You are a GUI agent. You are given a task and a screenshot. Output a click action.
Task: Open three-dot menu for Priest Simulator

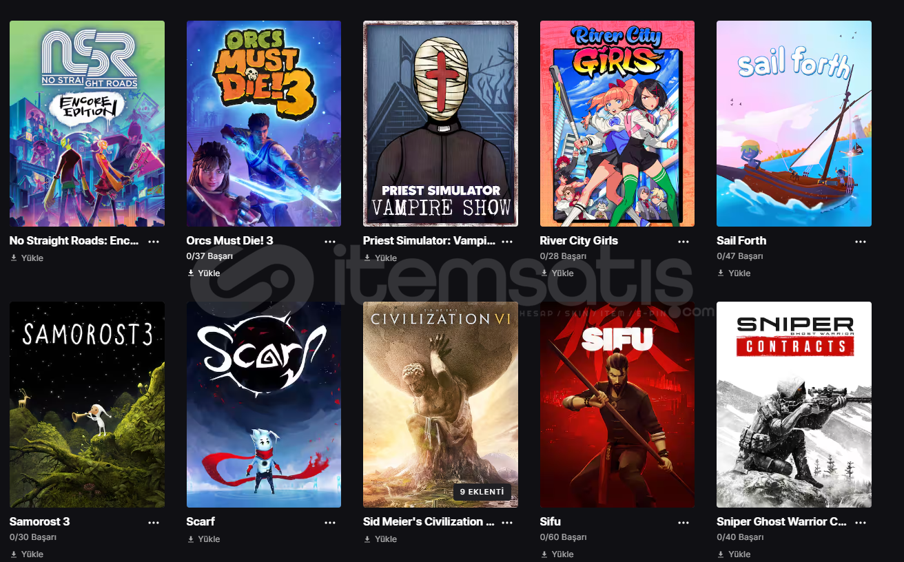(x=507, y=242)
